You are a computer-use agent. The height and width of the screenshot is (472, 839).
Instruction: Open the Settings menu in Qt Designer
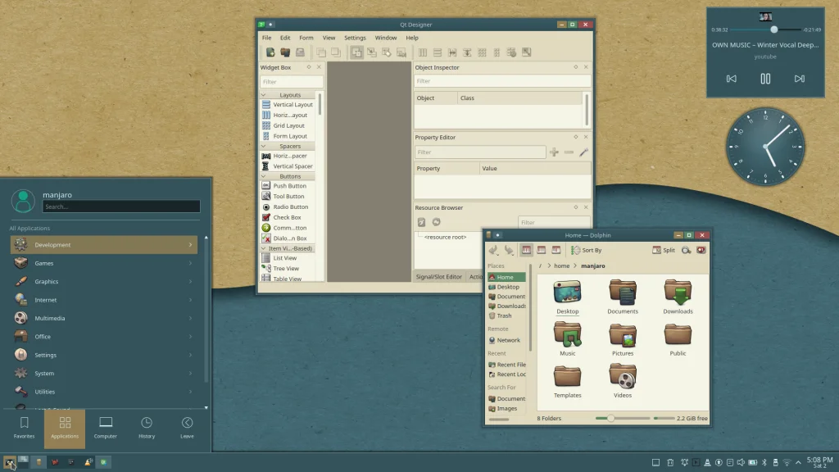click(x=355, y=38)
